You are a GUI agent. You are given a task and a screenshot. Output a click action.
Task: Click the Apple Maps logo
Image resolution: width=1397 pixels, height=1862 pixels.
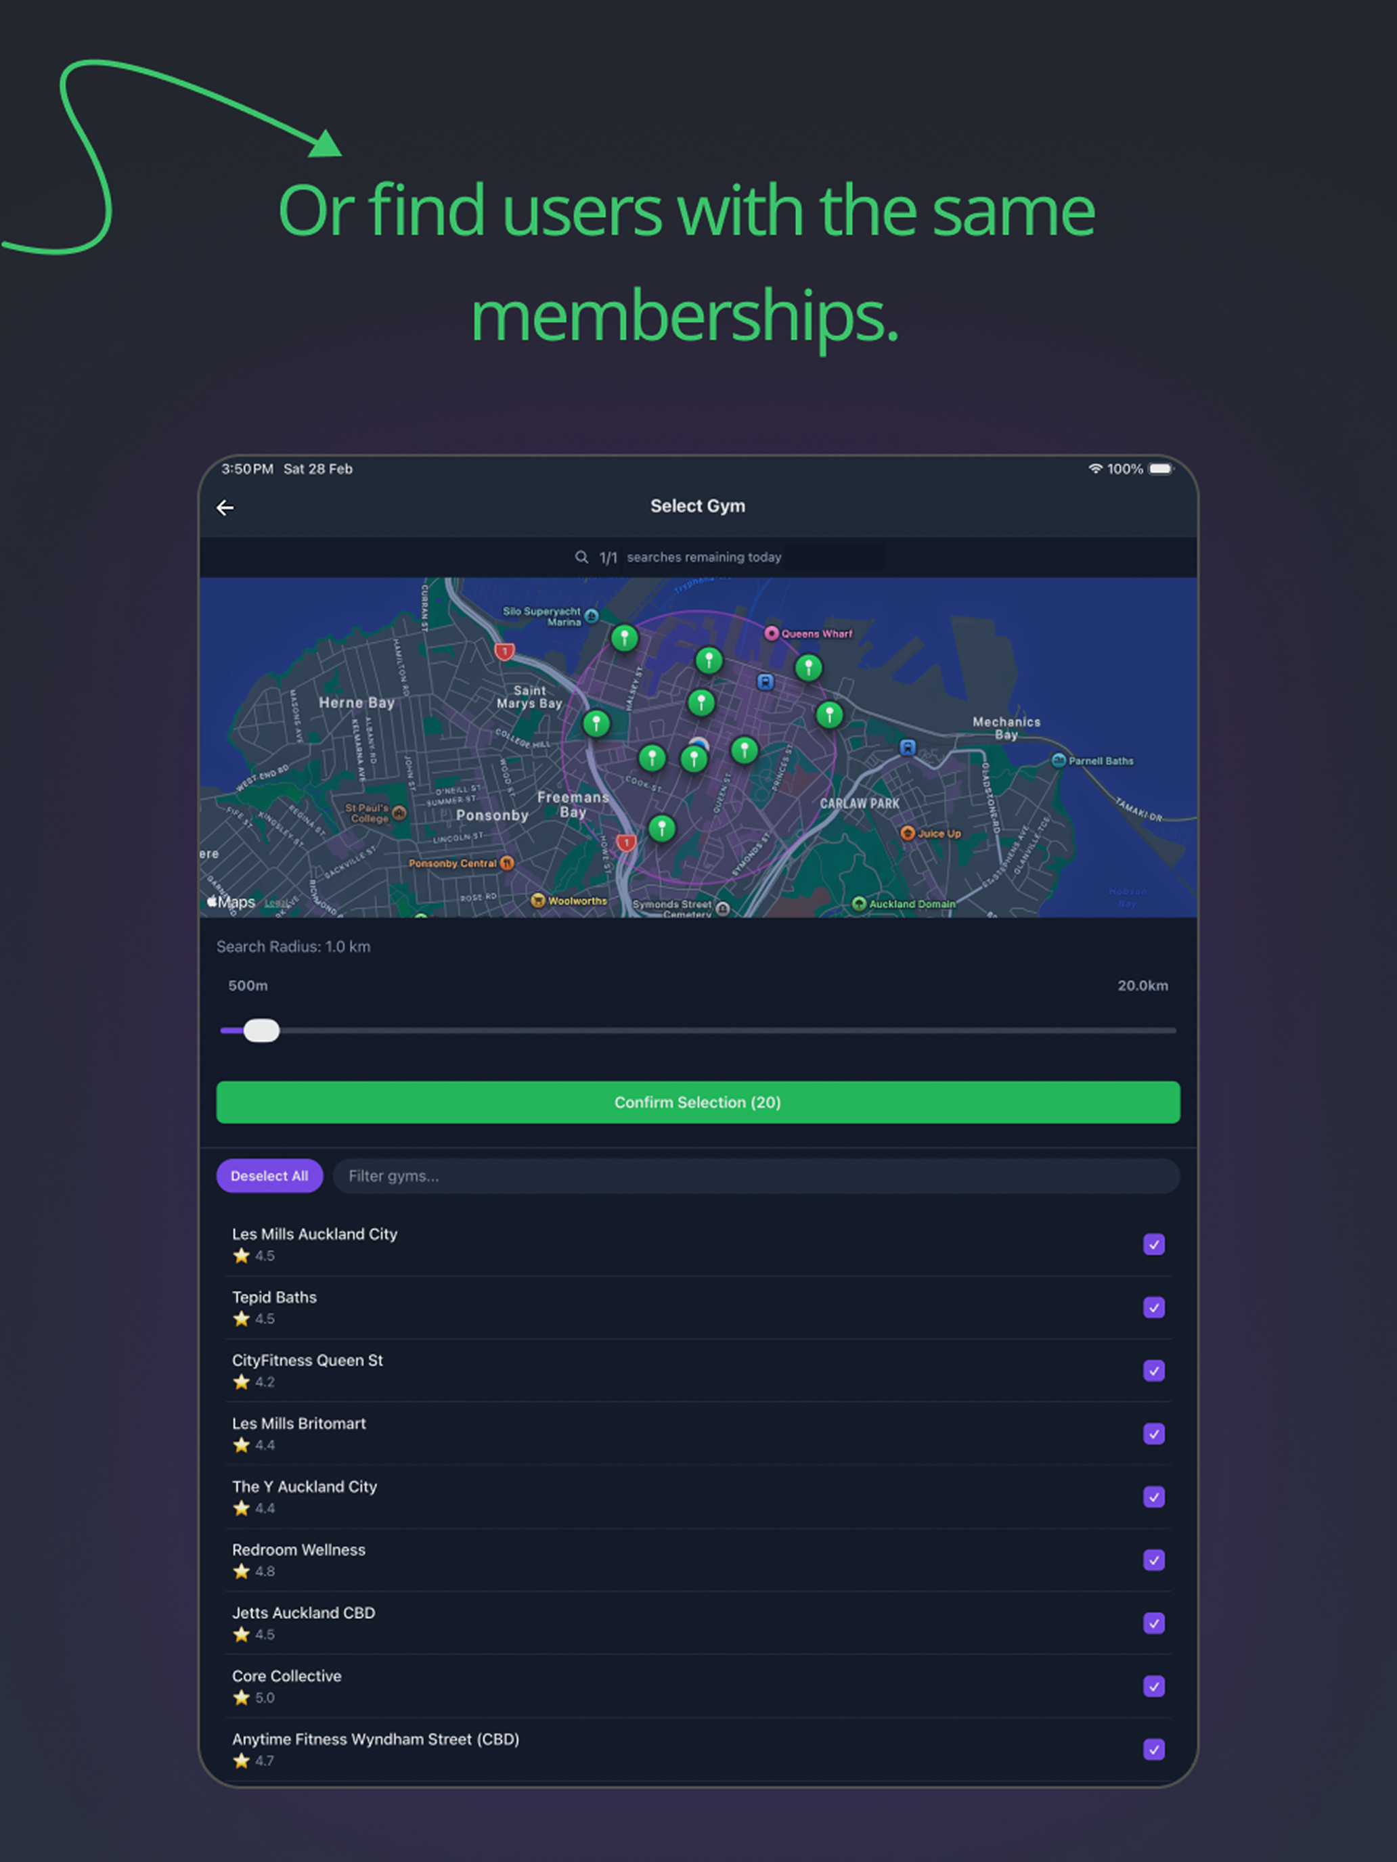[x=231, y=903]
